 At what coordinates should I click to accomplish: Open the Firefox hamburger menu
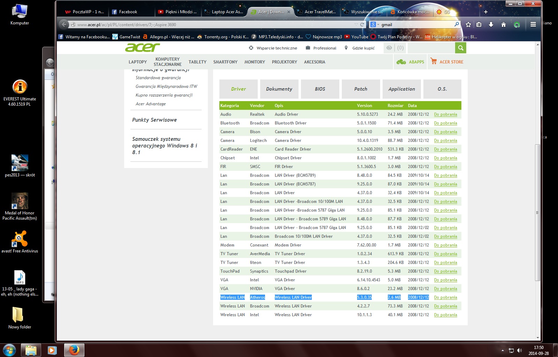[533, 24]
